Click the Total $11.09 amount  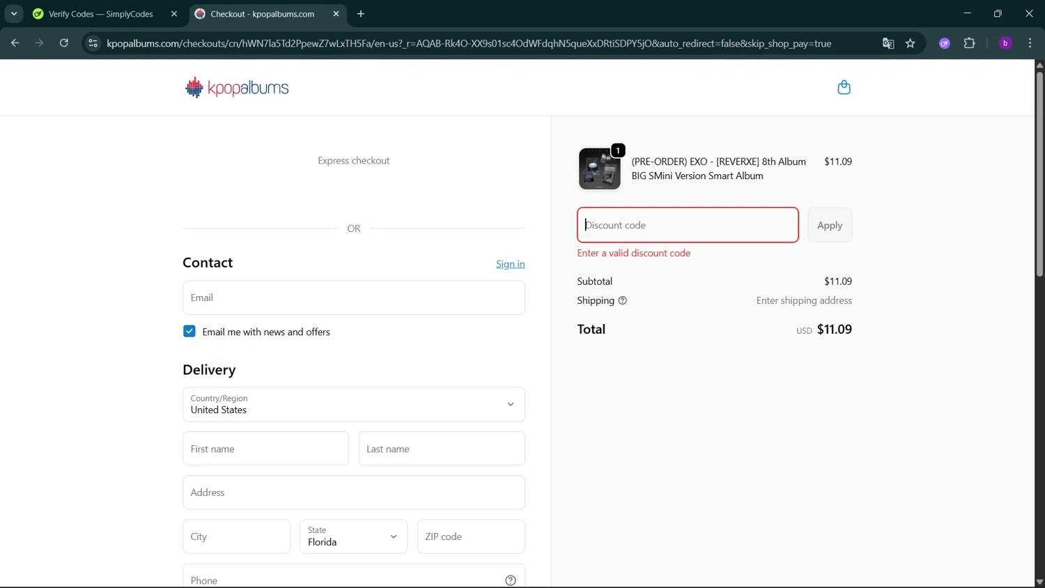point(835,329)
